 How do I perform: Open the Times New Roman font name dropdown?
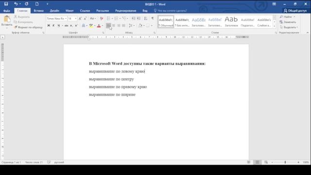pos(66,18)
